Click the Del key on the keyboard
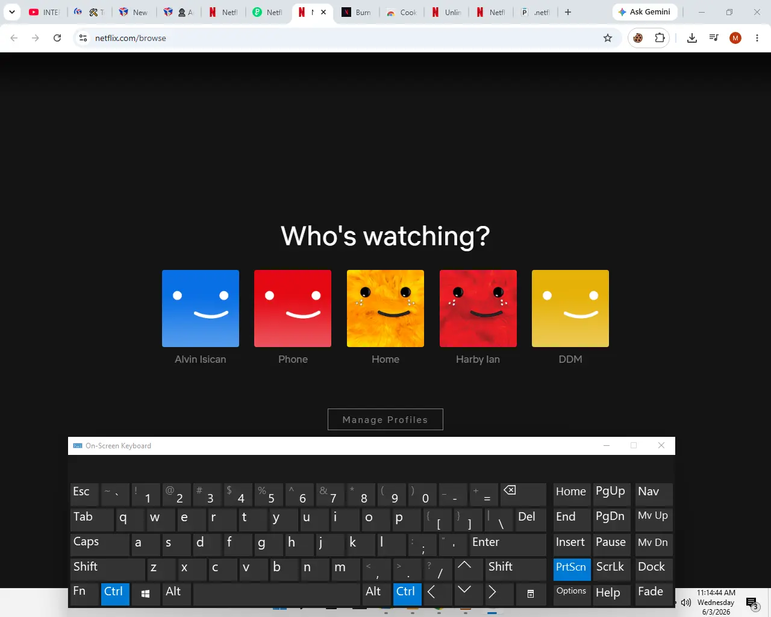 point(530,518)
